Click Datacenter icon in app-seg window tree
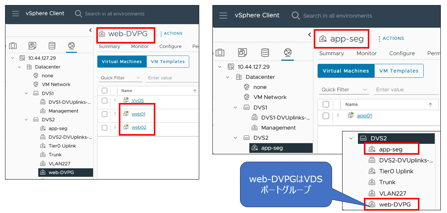 click(x=239, y=77)
